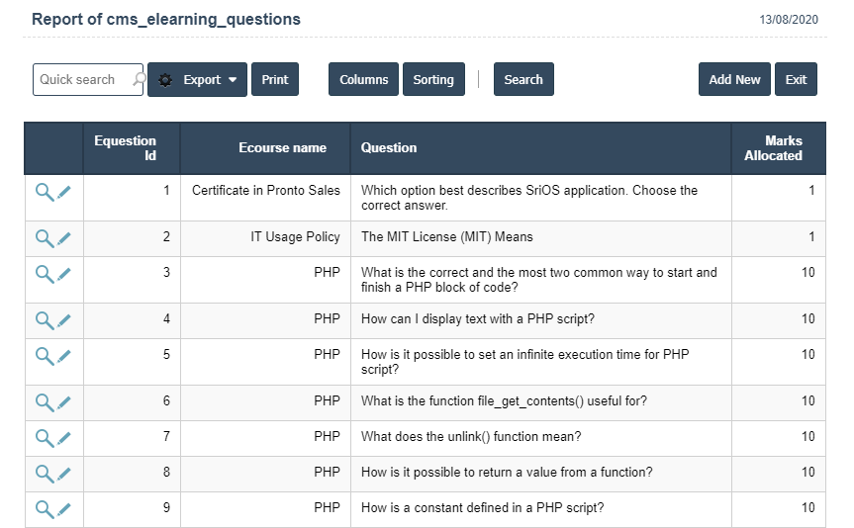Exit the report using Exit button
Screen dimensions: 854x528
[796, 80]
